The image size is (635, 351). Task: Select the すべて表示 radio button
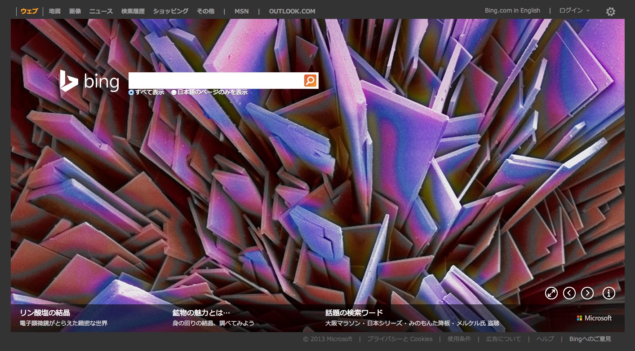point(131,92)
